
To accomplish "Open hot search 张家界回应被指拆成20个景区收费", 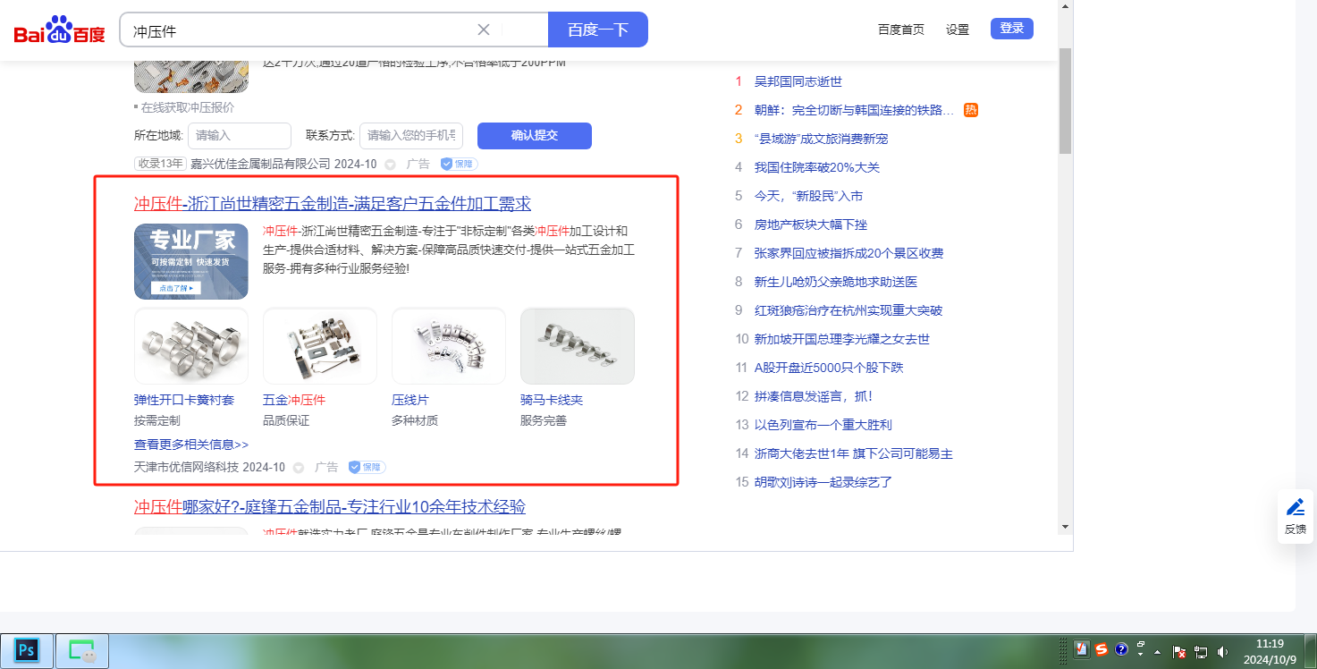I will click(848, 253).
